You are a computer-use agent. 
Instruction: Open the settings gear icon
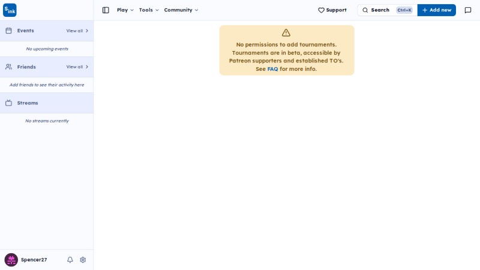(83, 260)
